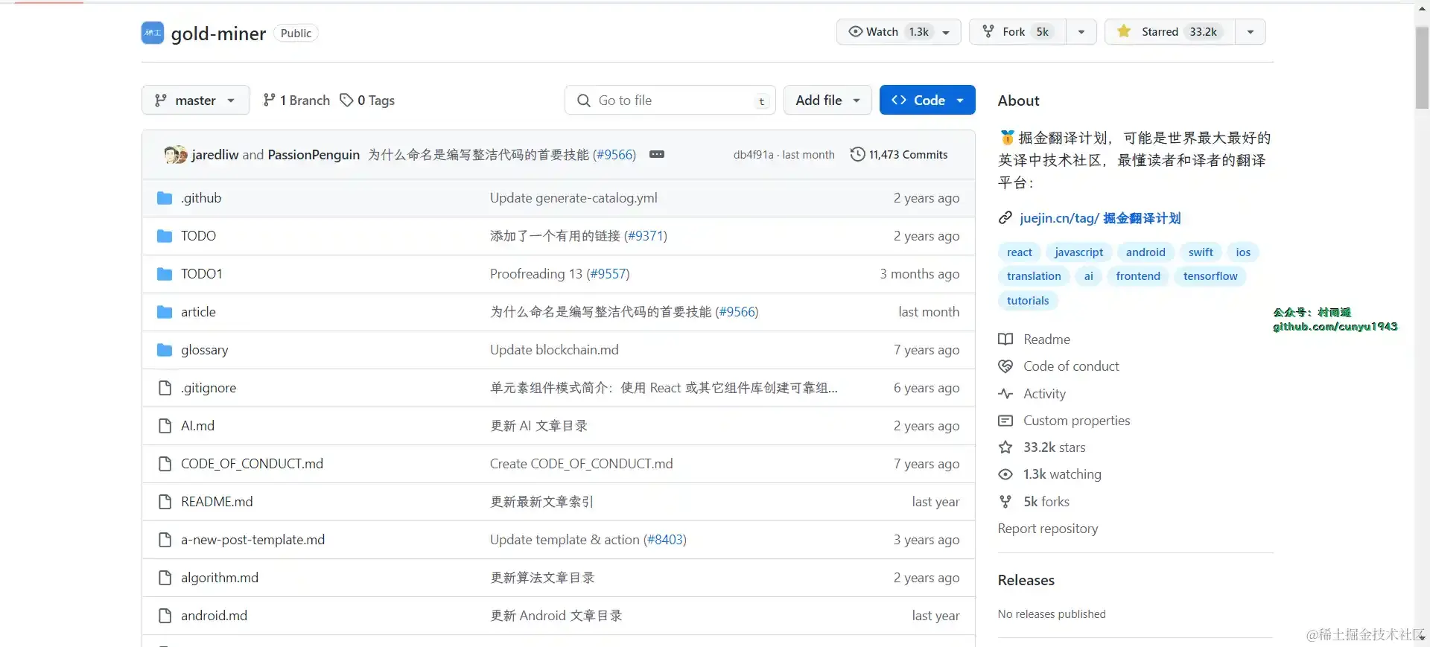Select the ai topic tag
This screenshot has height=647, width=1430.
[1089, 276]
